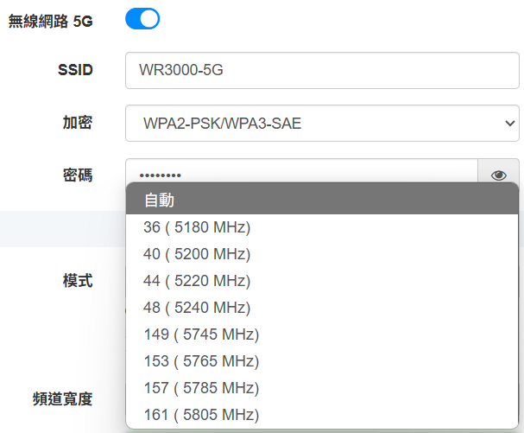Click the 加密 label

(78, 123)
